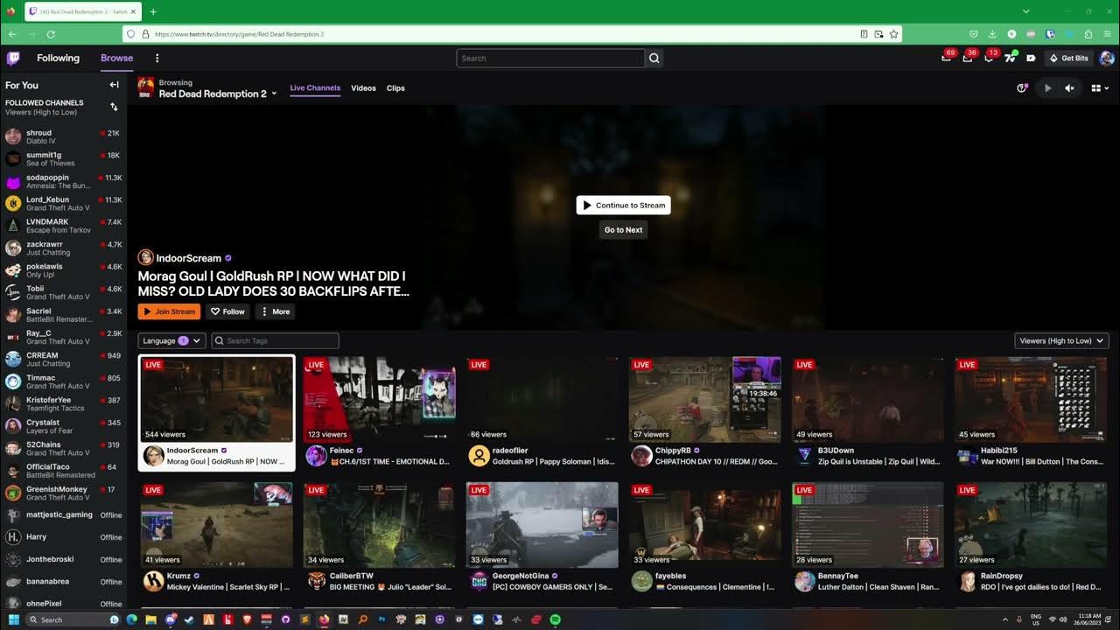This screenshot has width=1120, height=630.
Task: Click the Pocket save icon
Action: [x=973, y=34]
